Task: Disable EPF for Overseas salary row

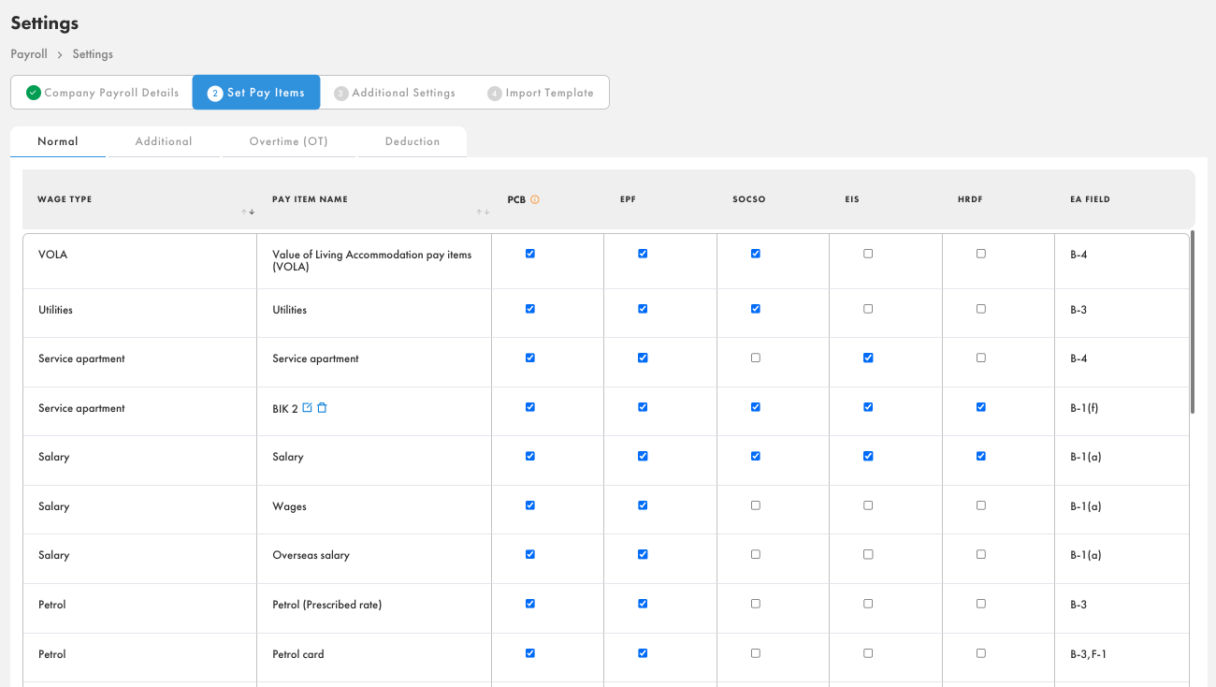Action: coord(643,554)
